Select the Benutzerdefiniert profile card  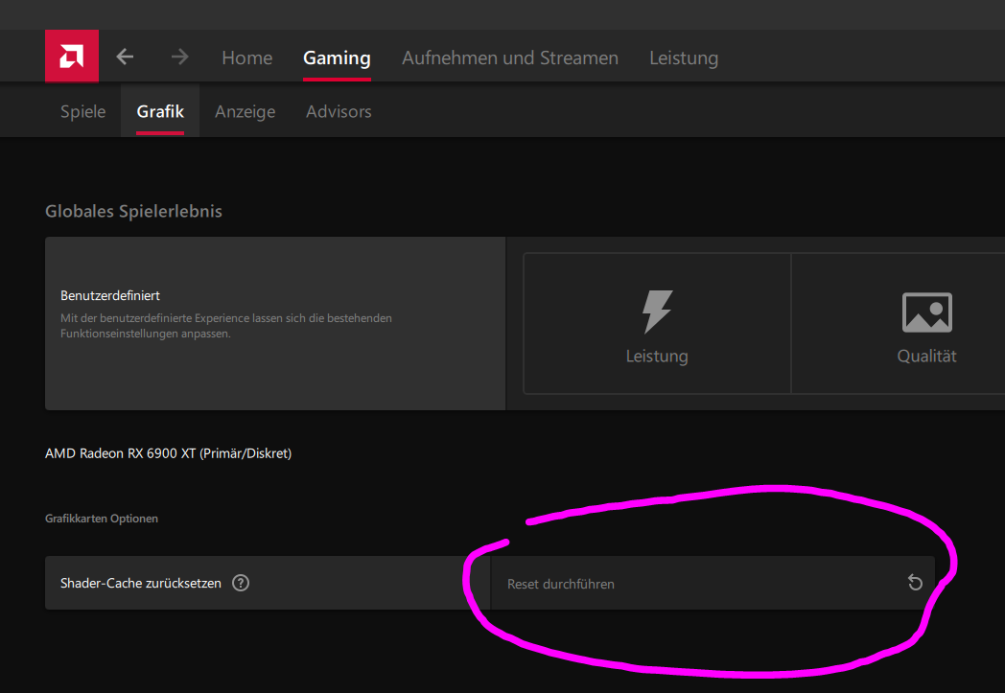click(275, 323)
